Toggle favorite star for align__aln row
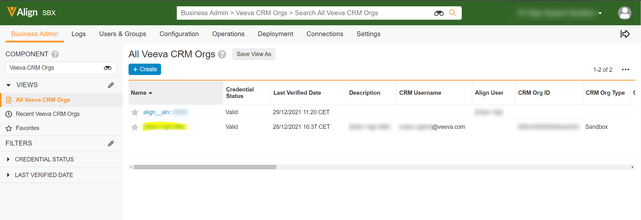Screen dimensions: 641x220 tap(135, 112)
